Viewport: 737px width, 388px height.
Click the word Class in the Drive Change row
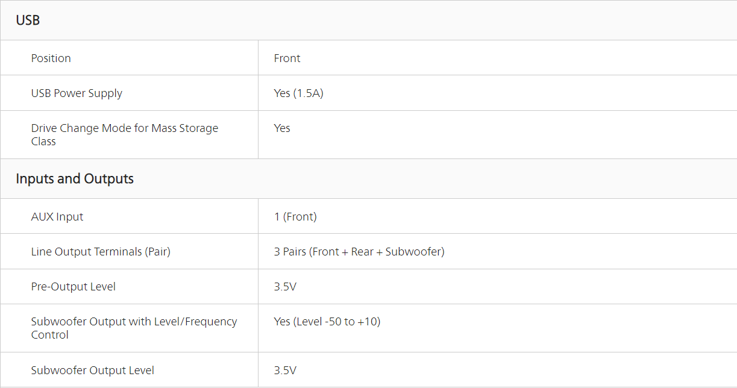click(x=43, y=142)
